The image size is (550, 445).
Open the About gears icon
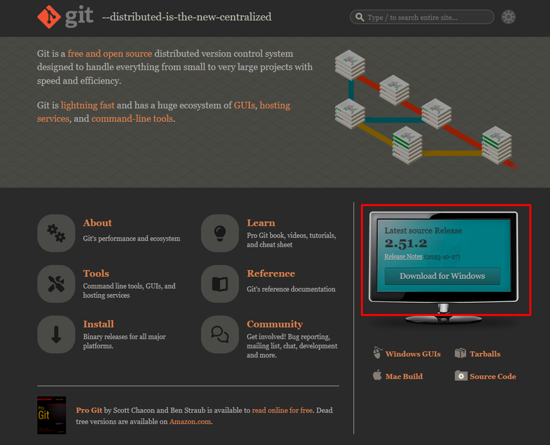tap(56, 233)
